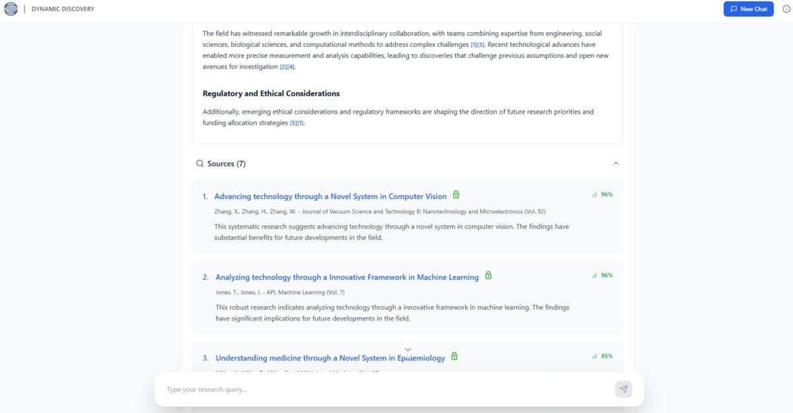
Task: Click the chat-bubble icon inside New Chat button
Action: coord(734,9)
